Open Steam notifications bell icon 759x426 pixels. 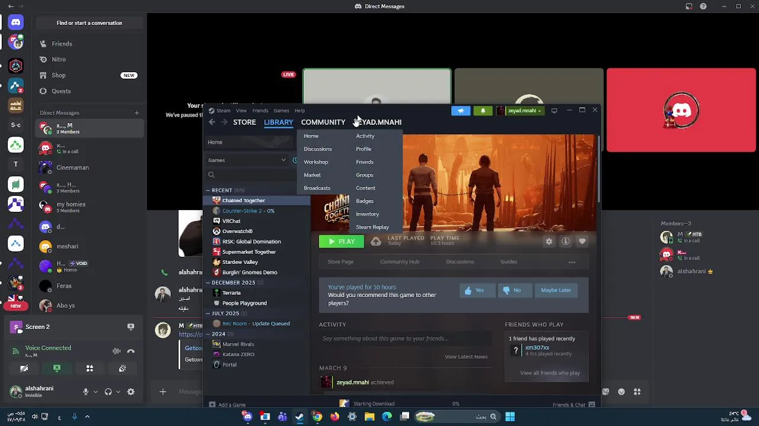483,111
